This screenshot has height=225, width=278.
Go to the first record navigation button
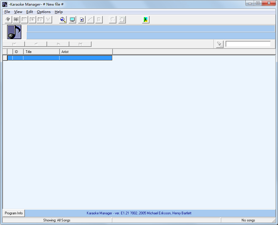14,44
